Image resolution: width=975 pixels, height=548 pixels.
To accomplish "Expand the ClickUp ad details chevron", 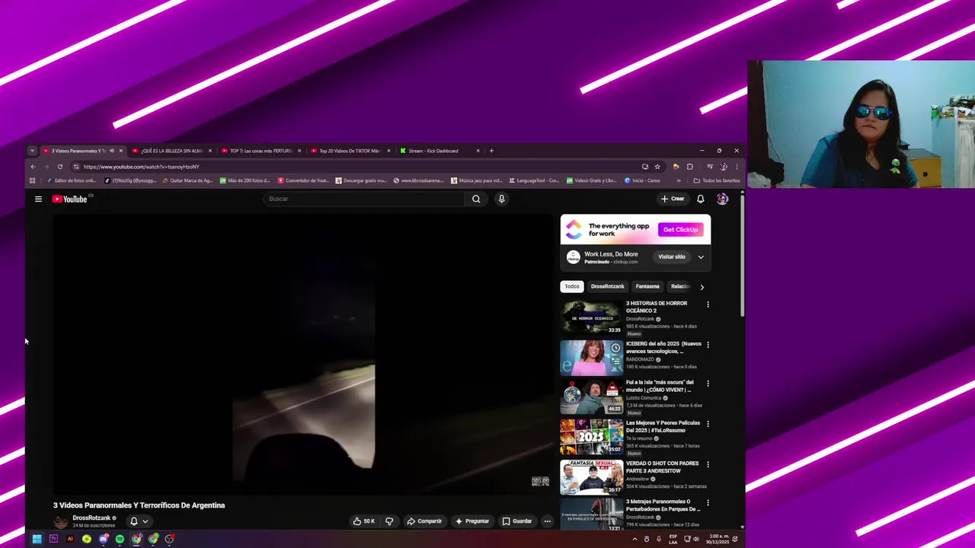I will click(701, 257).
